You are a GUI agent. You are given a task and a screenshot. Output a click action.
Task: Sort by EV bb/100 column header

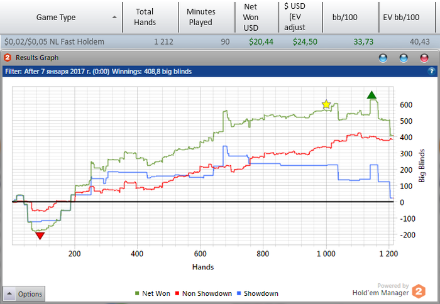coord(407,17)
